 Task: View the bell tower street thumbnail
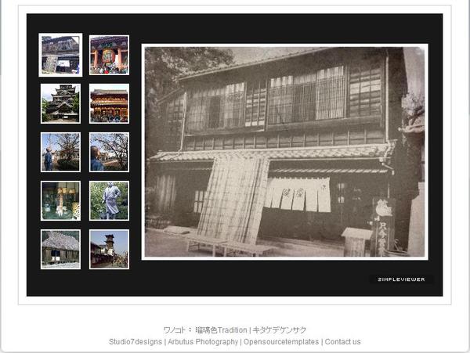coord(109,249)
